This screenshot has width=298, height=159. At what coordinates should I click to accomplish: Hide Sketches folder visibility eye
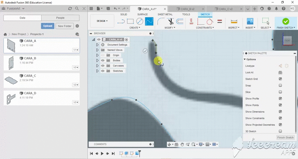103,71
